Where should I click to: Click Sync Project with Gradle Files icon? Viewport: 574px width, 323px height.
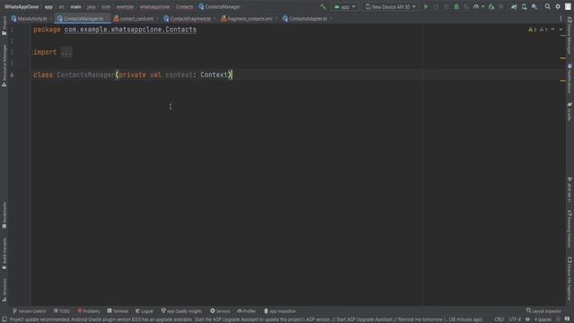tap(514, 6)
